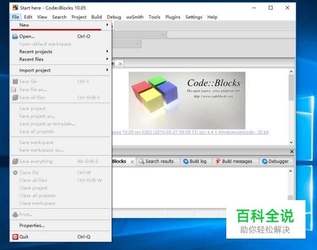Open the Settings menu
317x250 pixels.
[x=194, y=17]
